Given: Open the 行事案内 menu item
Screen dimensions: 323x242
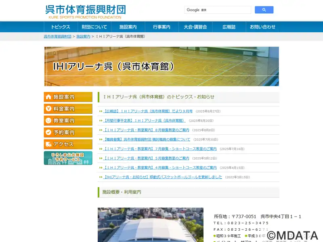Looking at the screenshot, I should [162, 27].
